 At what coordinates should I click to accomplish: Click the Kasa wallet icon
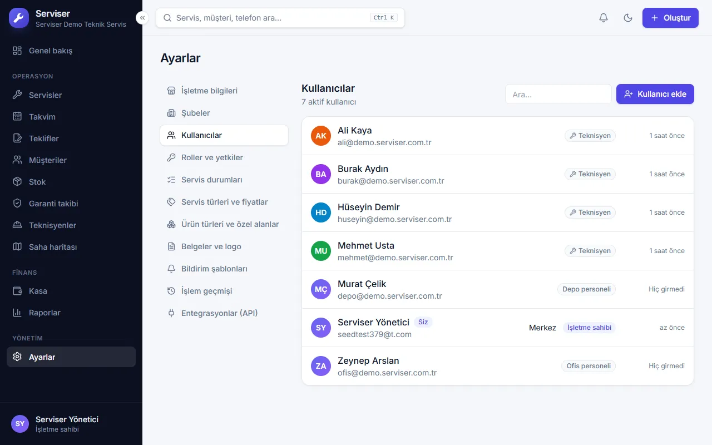coord(17,291)
